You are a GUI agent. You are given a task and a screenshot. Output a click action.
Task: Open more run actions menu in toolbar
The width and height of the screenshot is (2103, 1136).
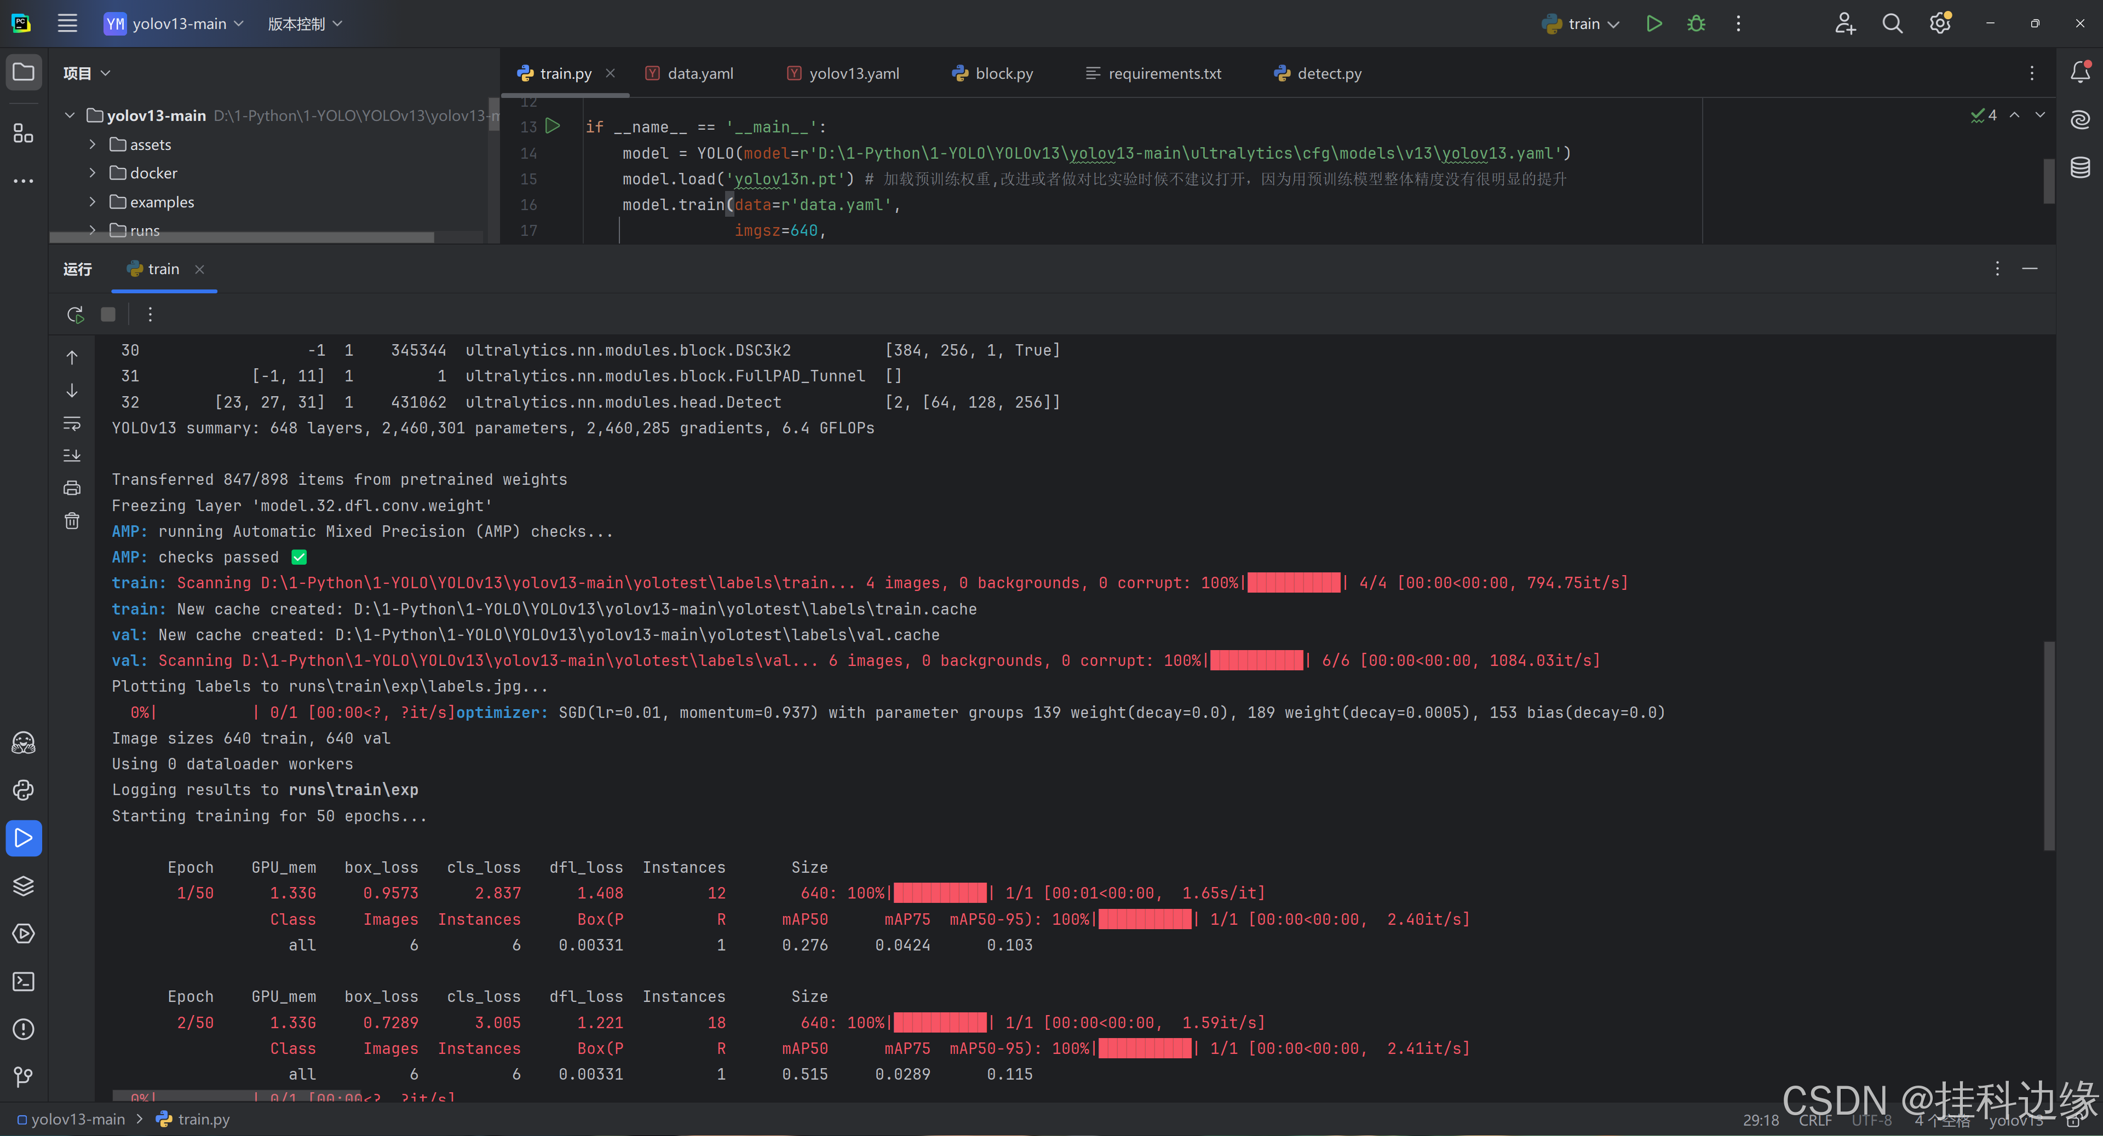click(1739, 24)
